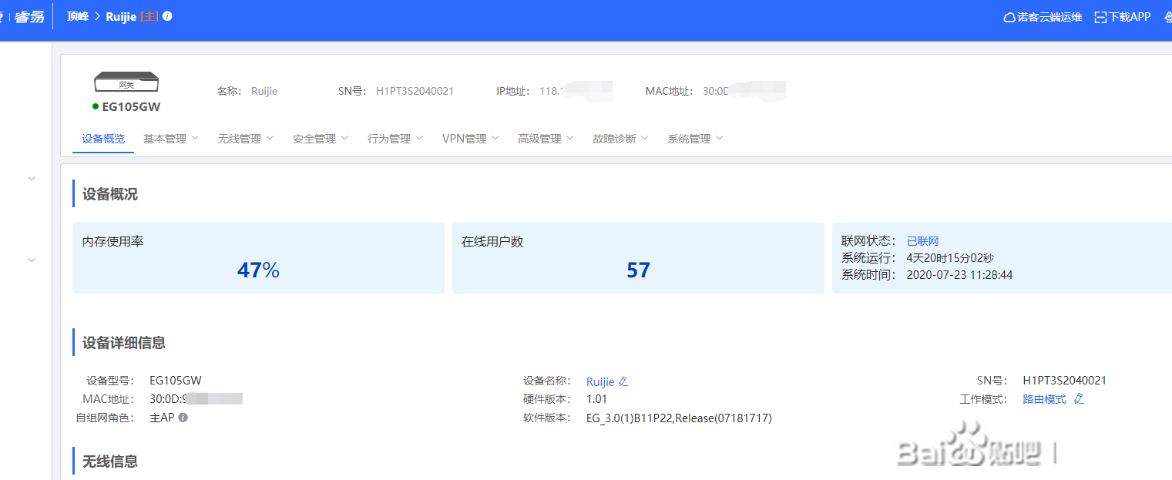The height and width of the screenshot is (480, 1172).
Task: Click system time 2020-07-23 11:28:44
Action: (959, 274)
